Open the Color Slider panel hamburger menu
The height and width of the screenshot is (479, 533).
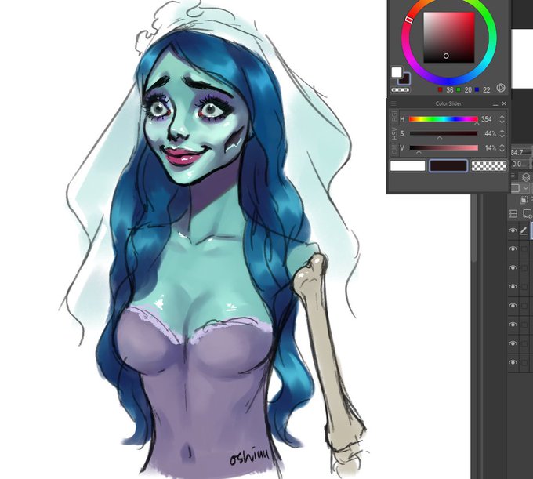(x=393, y=103)
